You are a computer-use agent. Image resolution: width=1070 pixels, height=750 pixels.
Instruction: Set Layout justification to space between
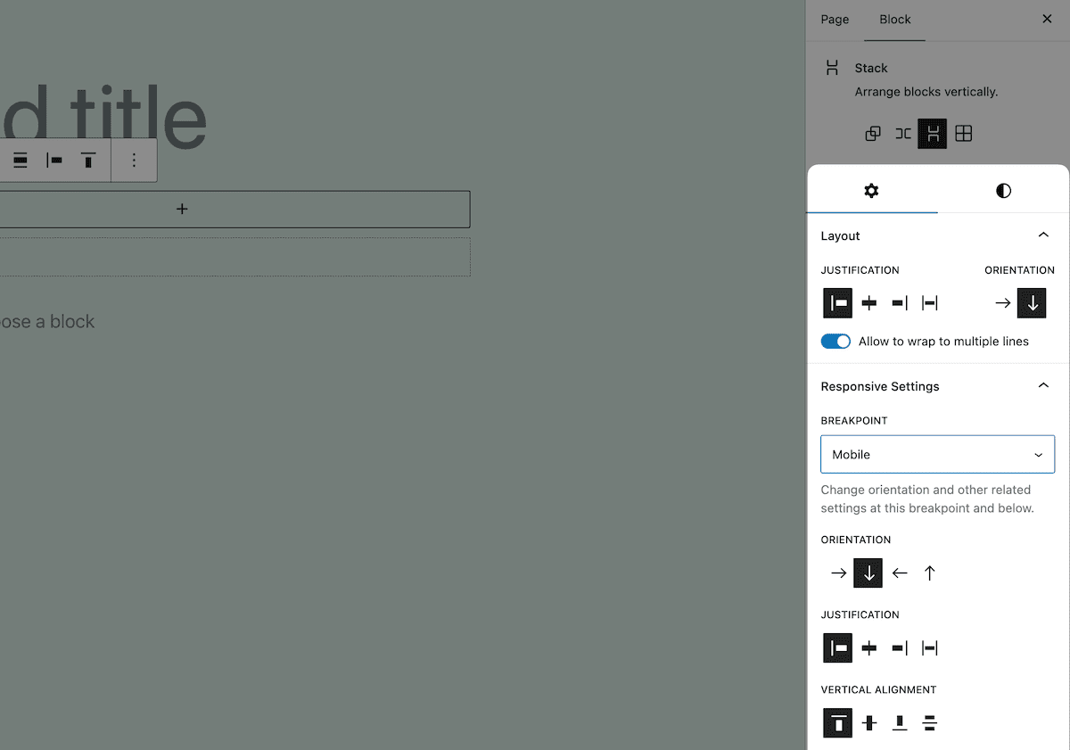click(x=930, y=303)
